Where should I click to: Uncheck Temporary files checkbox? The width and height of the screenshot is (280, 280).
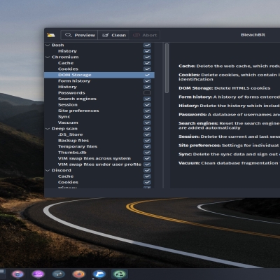click(x=147, y=146)
